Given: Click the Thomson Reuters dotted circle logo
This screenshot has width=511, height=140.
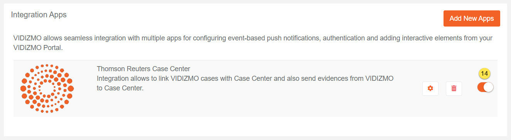Looking at the screenshot, I should pos(47,88).
